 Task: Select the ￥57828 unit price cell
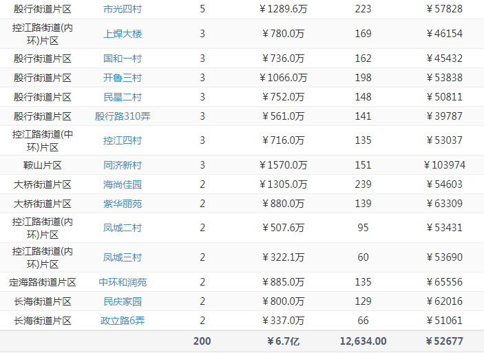point(445,9)
